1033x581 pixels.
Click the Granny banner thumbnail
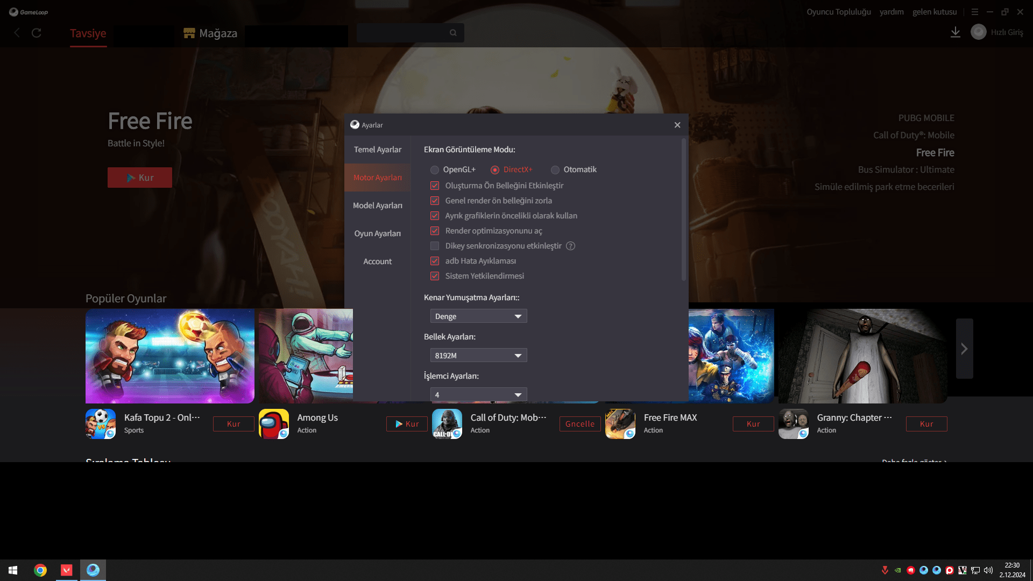coord(863,356)
